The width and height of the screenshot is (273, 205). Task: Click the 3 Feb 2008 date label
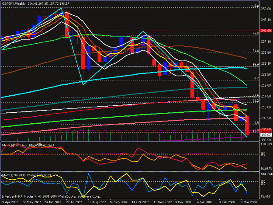coord(227,202)
